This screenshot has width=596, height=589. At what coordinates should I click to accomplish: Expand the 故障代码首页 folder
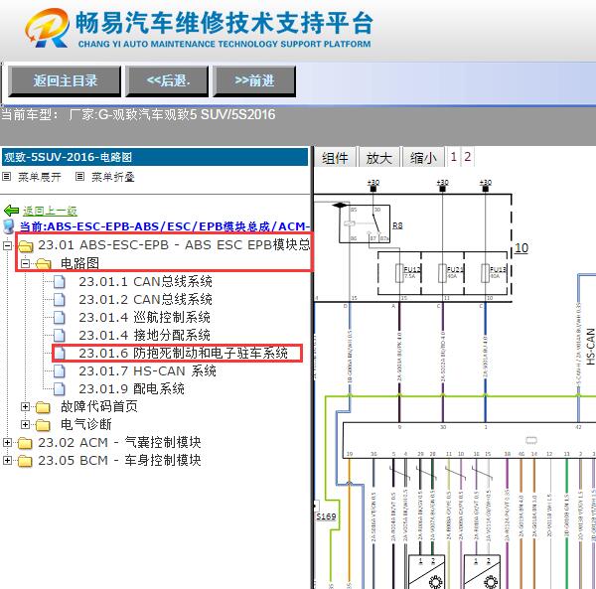pyautogui.click(x=25, y=407)
